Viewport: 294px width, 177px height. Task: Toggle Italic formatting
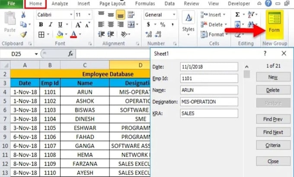click(x=51, y=25)
